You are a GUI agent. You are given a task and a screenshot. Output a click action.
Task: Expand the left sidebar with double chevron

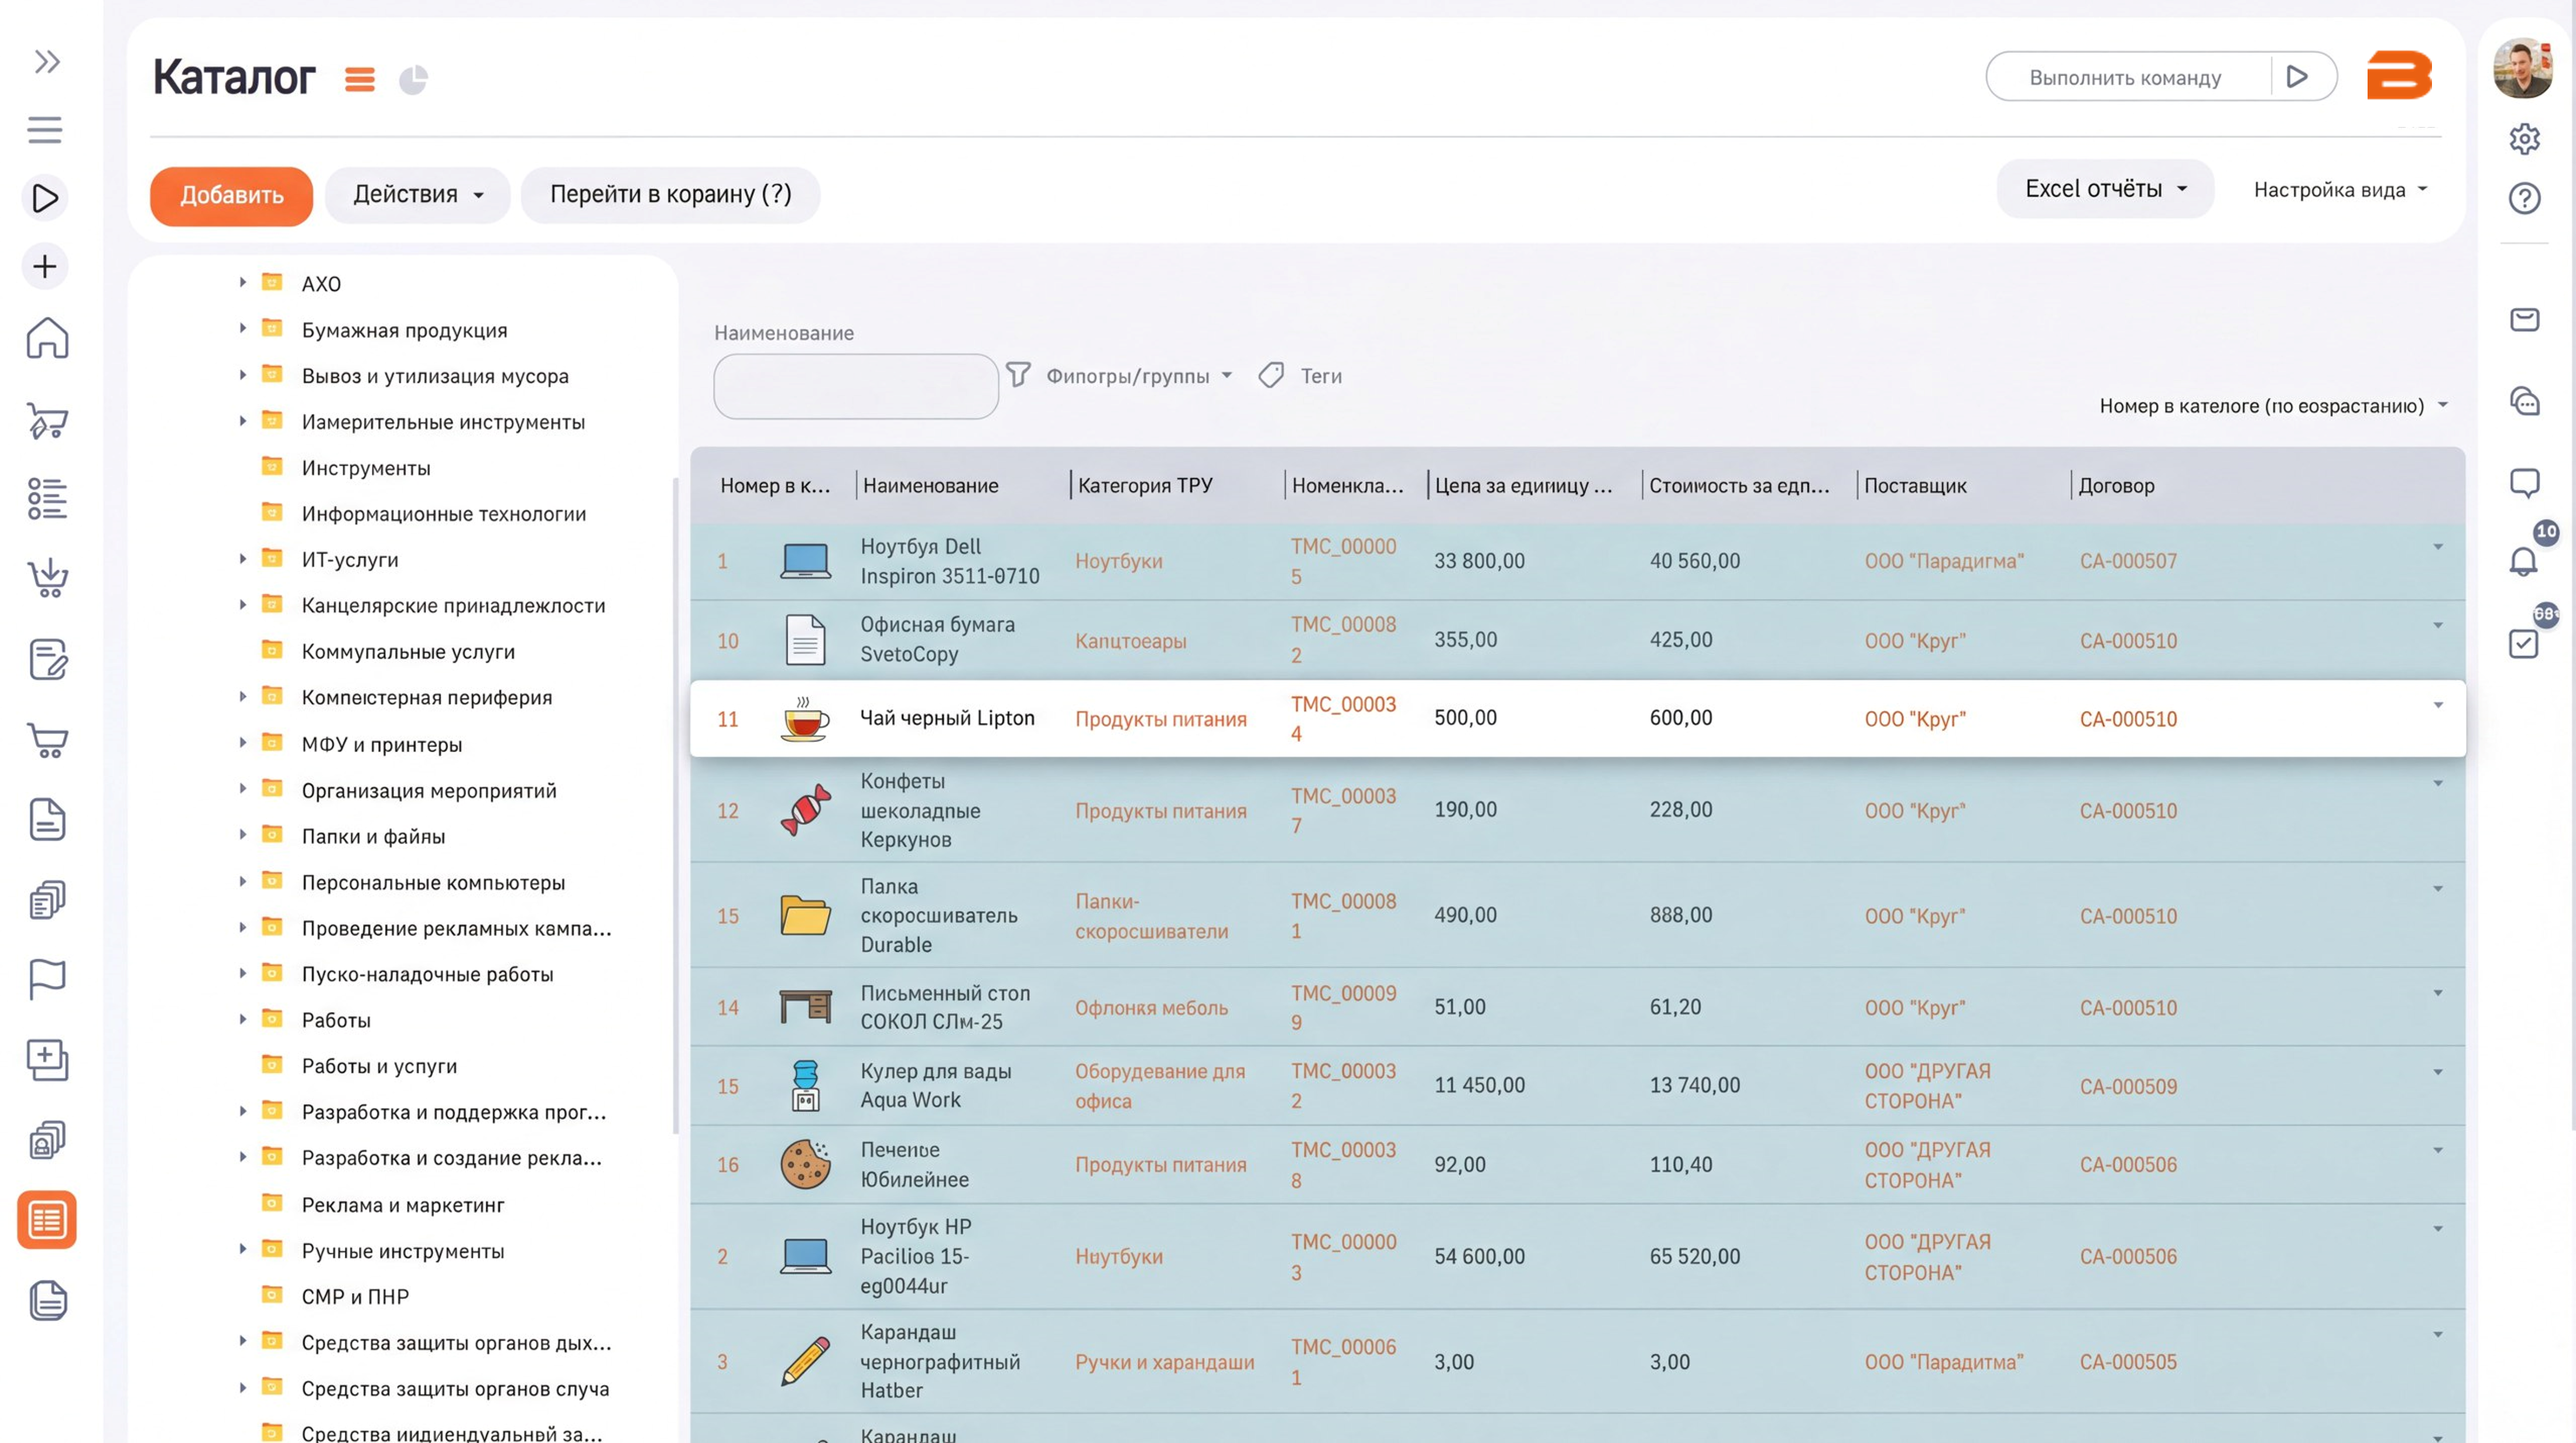click(46, 62)
